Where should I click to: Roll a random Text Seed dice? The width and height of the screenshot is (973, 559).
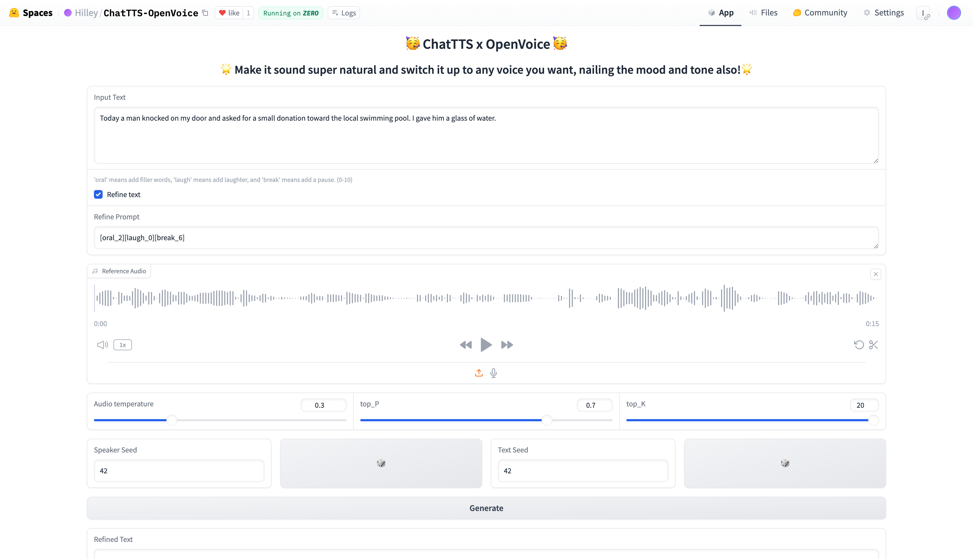click(785, 463)
